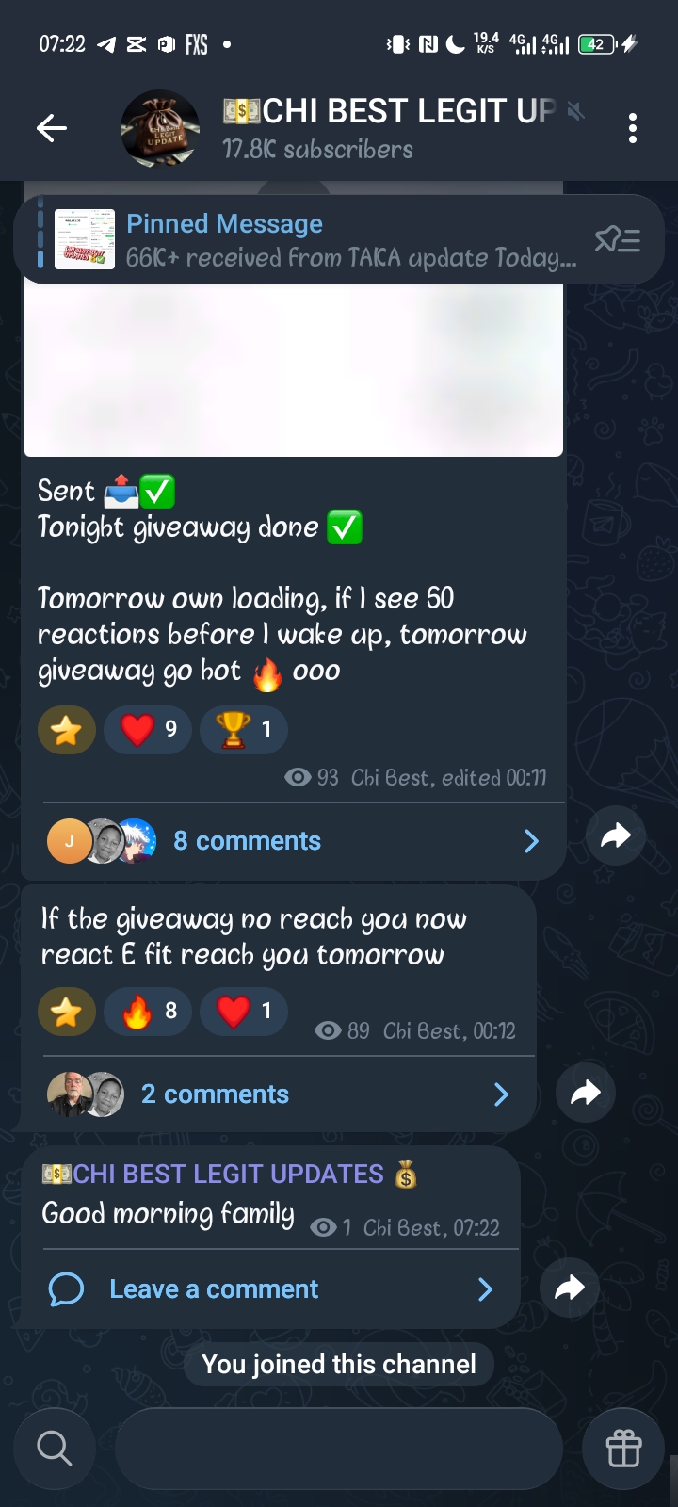Open the channel avatar picture

point(160,129)
